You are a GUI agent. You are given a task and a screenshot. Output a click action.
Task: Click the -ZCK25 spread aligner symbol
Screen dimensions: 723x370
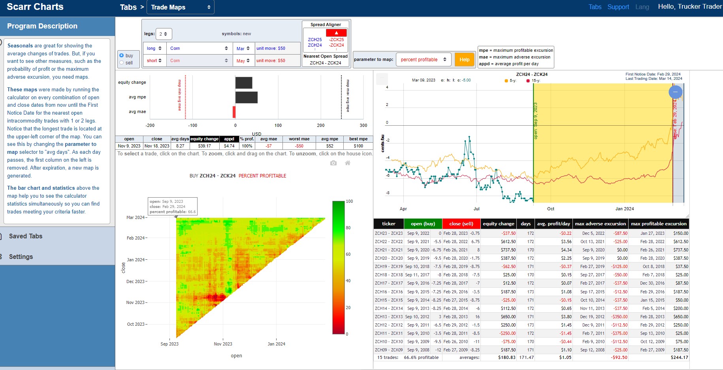tap(337, 40)
